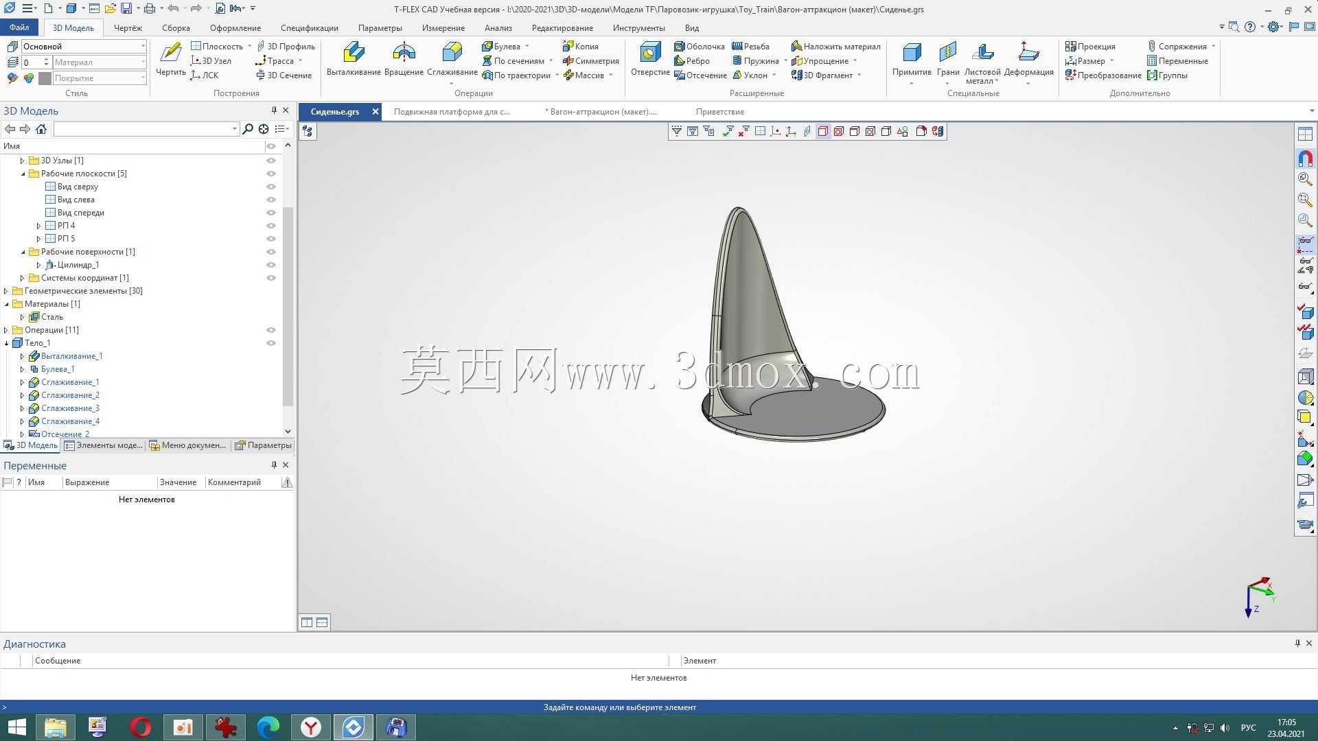1318x741 pixels.
Task: Open the Windows Start menu
Action: 16,727
